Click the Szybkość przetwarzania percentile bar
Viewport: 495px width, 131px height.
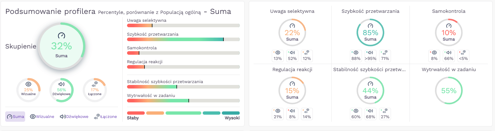click(183, 39)
